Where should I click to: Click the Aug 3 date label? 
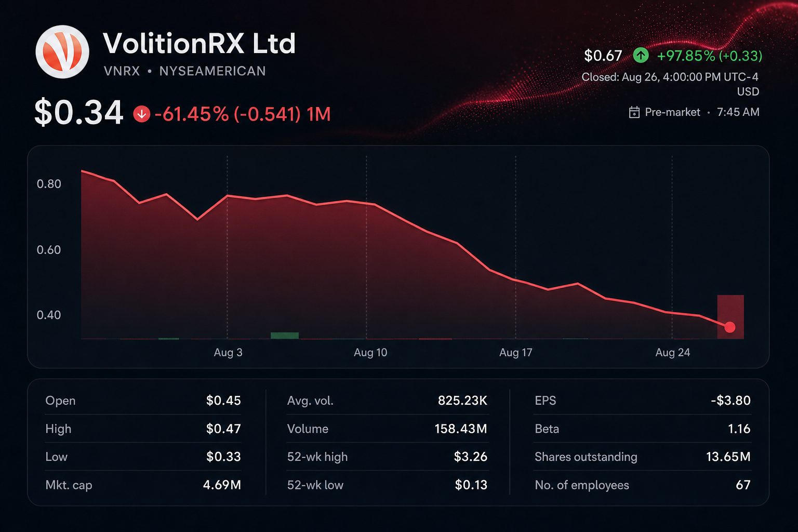[228, 352]
